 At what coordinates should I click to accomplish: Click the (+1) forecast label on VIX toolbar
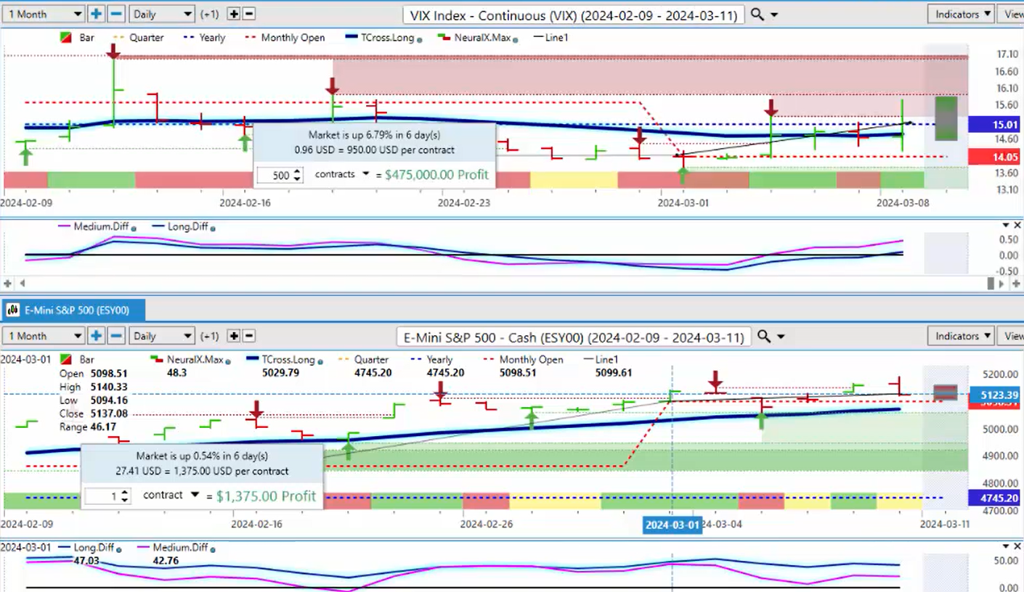209,14
